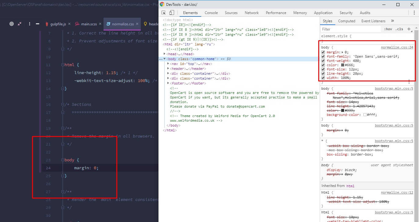Open normalize.css:24 source link

point(397,47)
